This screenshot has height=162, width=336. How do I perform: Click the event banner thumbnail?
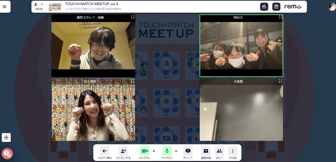[55, 7]
